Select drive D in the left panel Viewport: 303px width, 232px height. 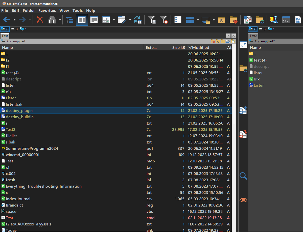click(x=14, y=29)
